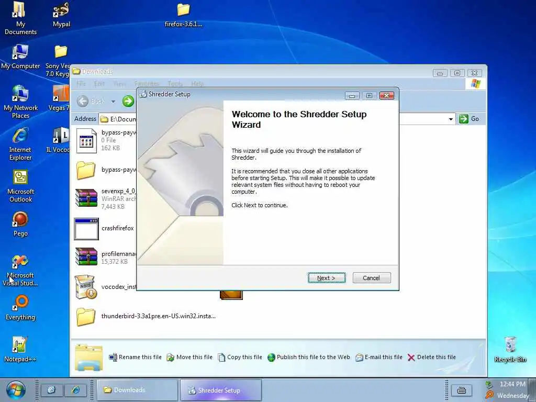Maximize the Downloads window
The image size is (536, 402).
point(457,73)
